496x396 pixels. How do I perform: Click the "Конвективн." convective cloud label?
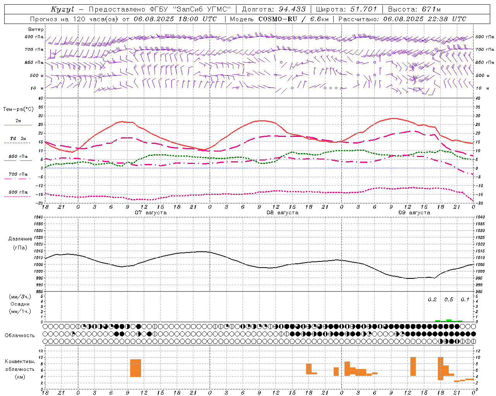coord(20,362)
